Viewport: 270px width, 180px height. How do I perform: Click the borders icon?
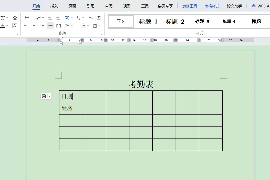(95, 26)
